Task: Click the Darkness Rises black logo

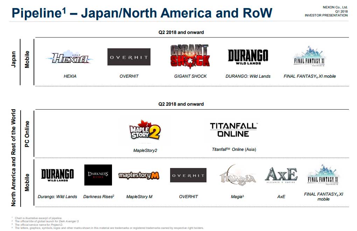Action: pyautogui.click(x=98, y=175)
